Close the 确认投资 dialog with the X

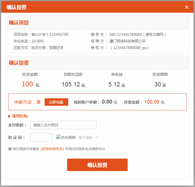coord(187,7)
